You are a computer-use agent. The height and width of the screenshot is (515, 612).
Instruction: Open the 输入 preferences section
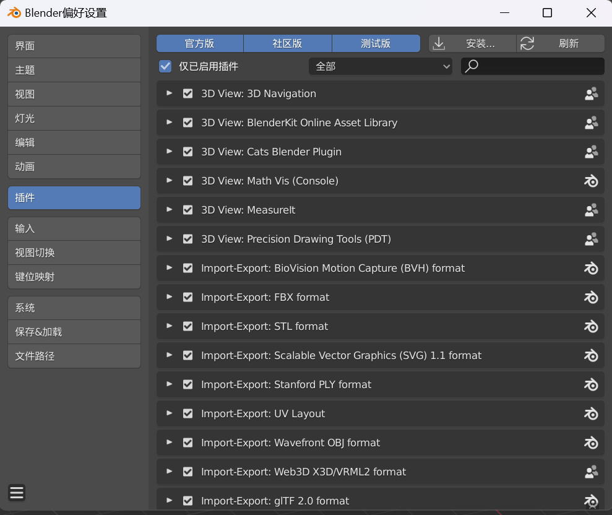pos(74,229)
